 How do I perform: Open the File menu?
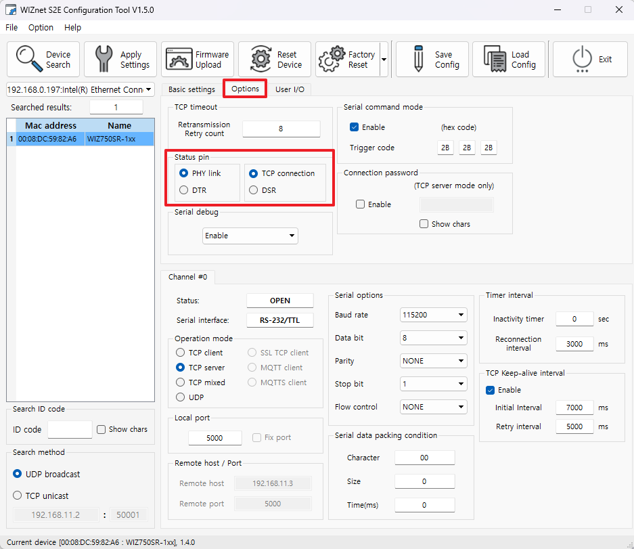coord(12,28)
